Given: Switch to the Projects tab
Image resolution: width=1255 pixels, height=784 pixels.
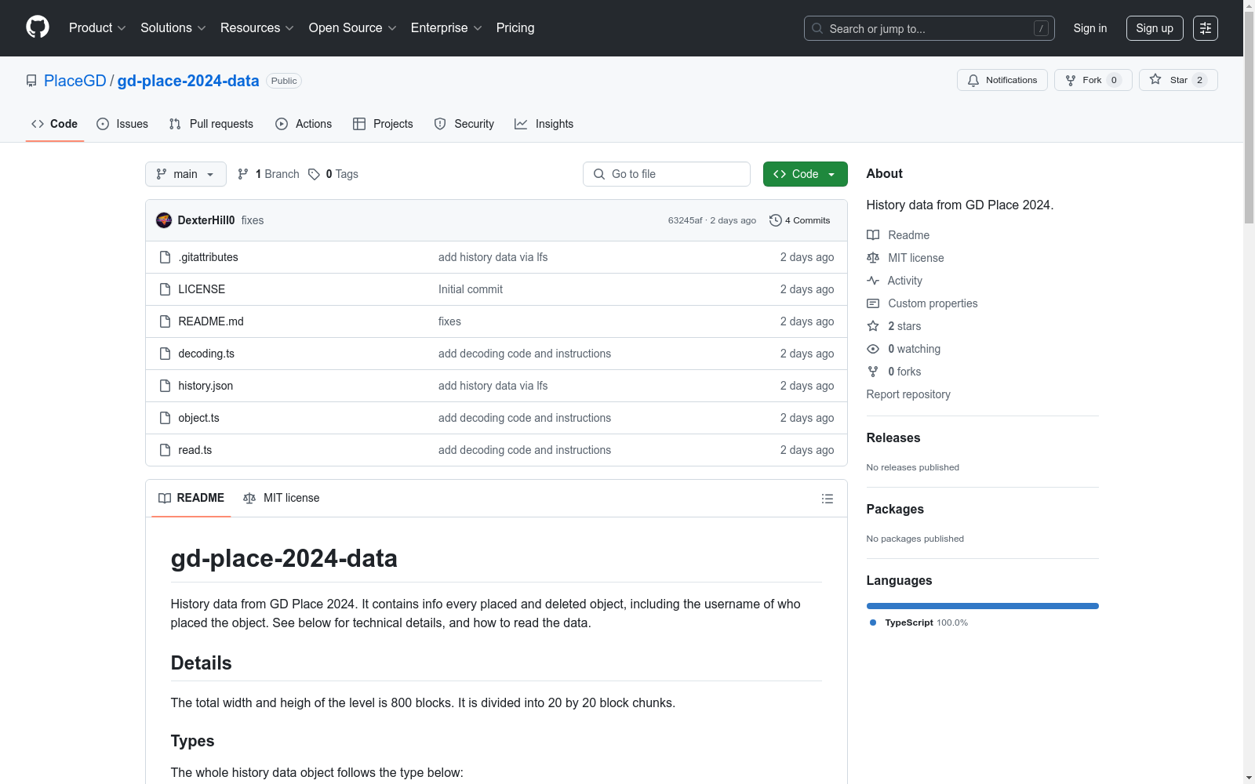Looking at the screenshot, I should tap(383, 124).
